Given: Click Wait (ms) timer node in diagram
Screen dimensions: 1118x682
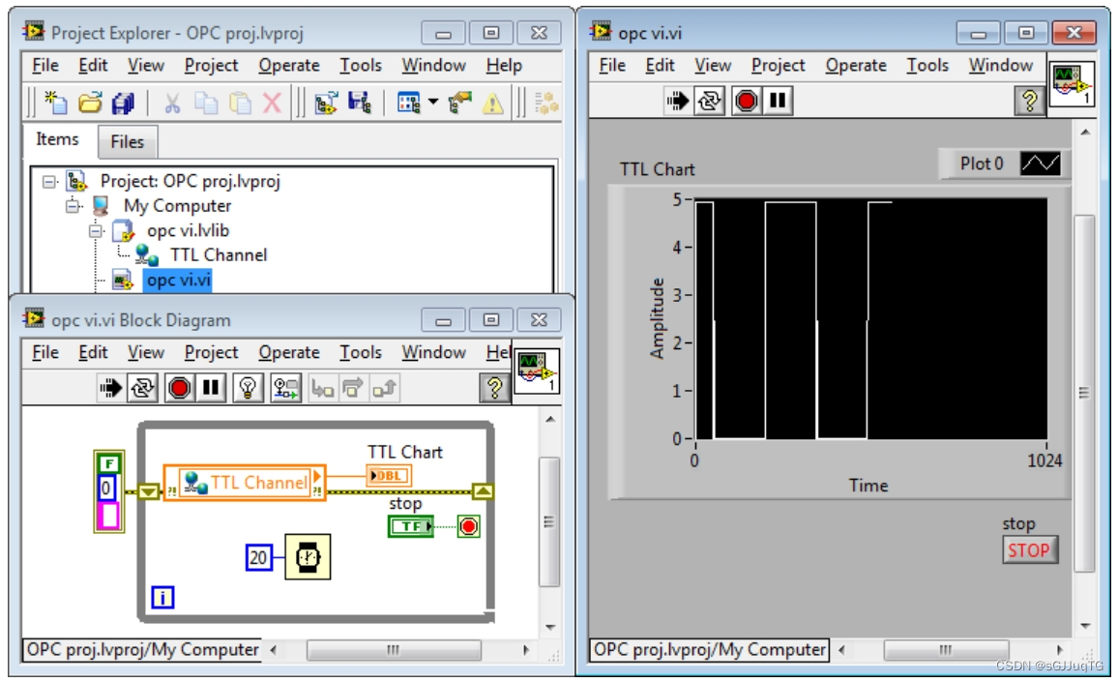Looking at the screenshot, I should click(308, 556).
